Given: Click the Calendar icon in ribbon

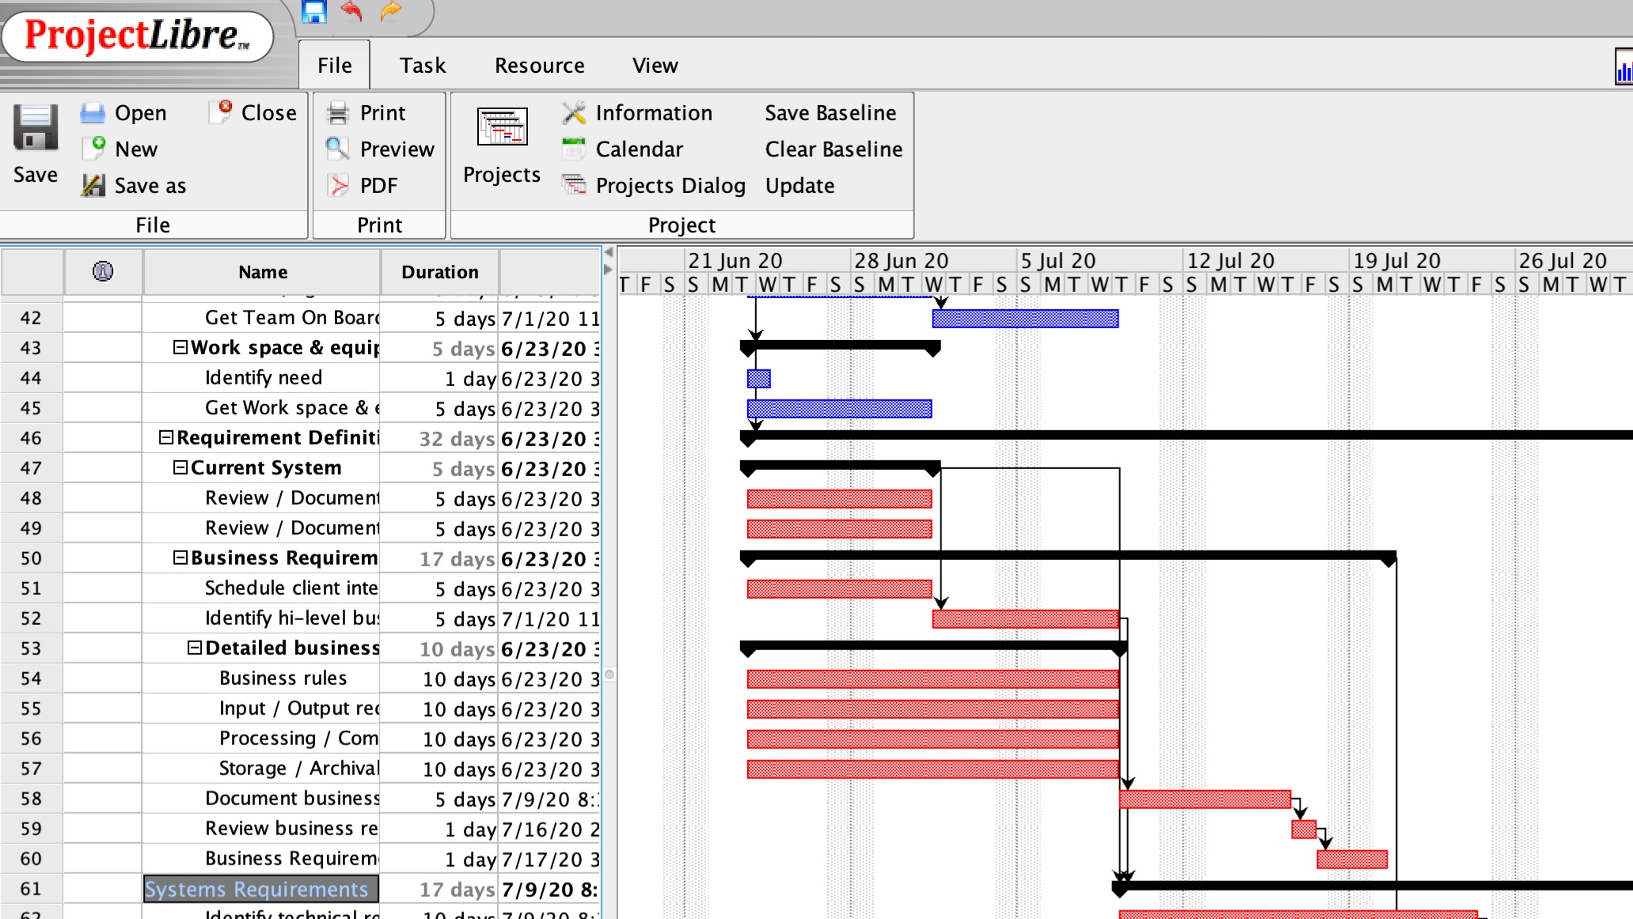Looking at the screenshot, I should [x=574, y=149].
